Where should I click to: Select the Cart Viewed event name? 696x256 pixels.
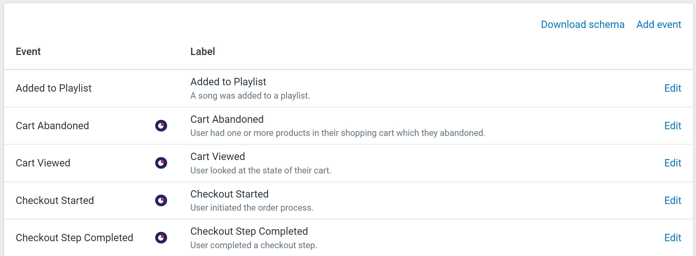(43, 163)
